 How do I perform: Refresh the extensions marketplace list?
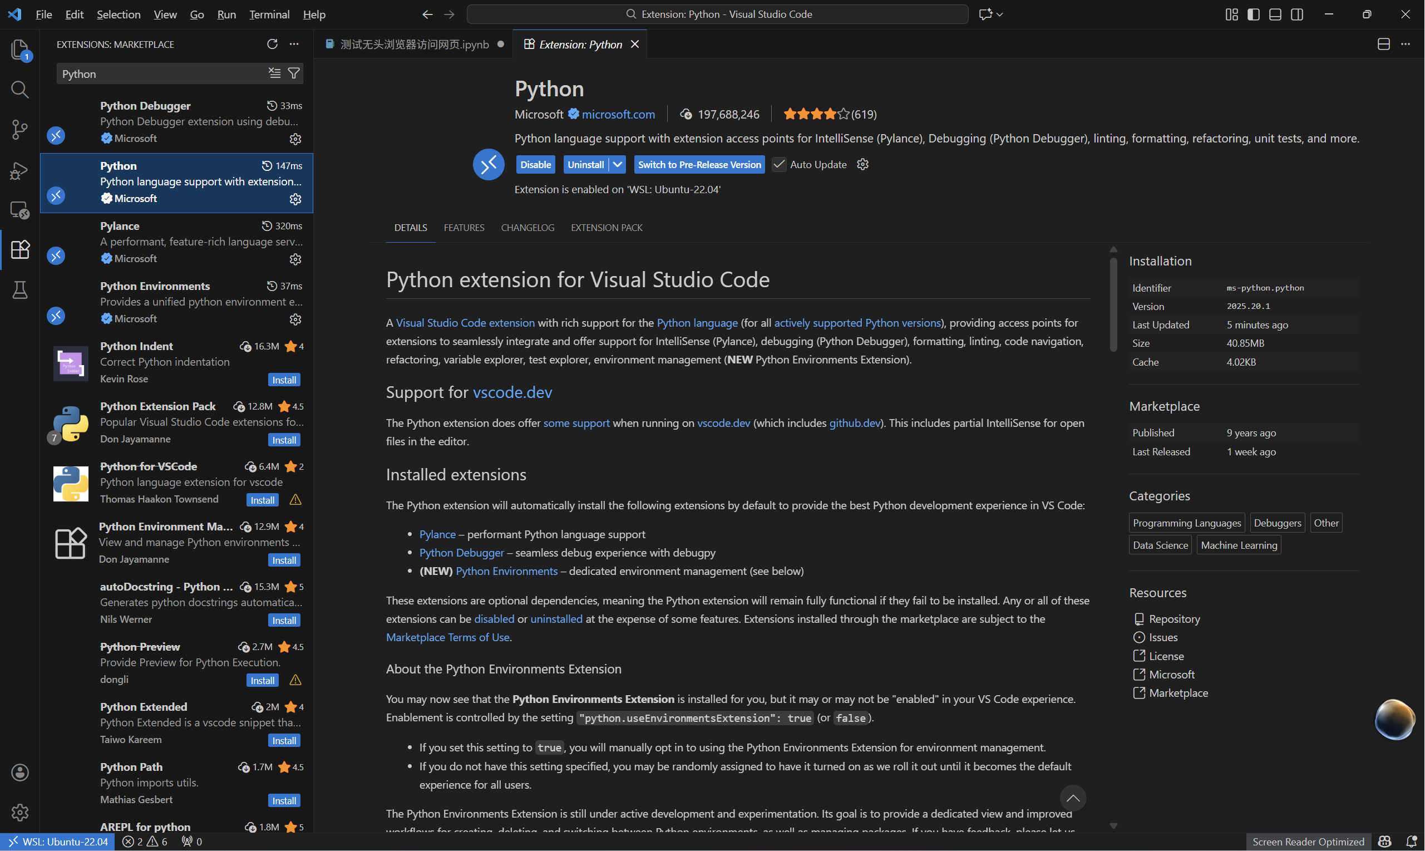coord(272,44)
